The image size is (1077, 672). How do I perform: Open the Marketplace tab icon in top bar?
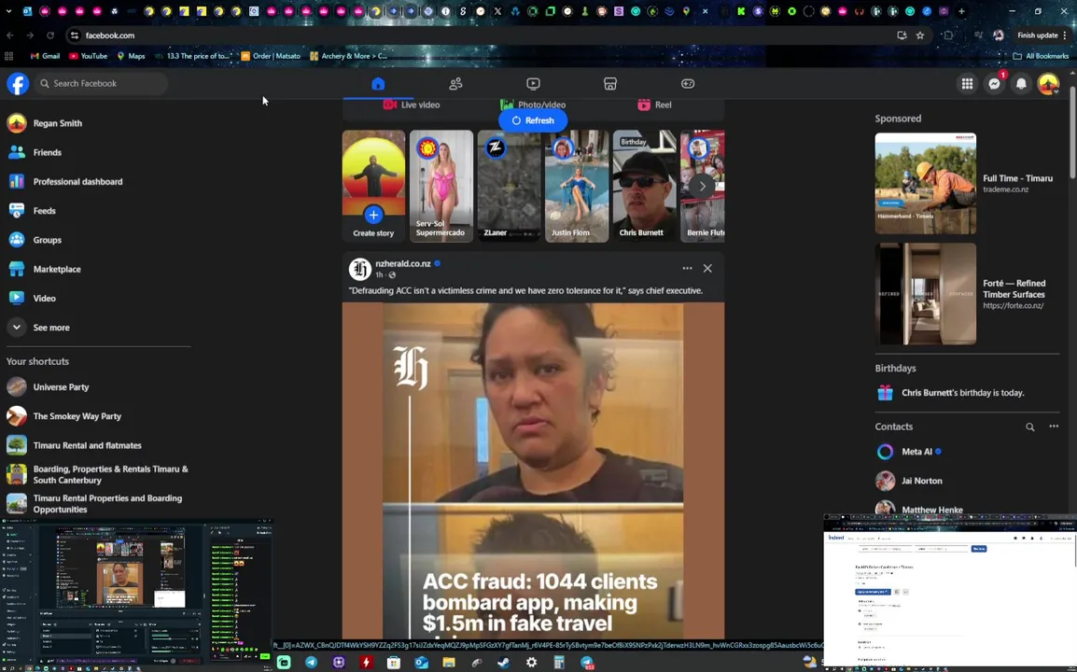pyautogui.click(x=610, y=84)
